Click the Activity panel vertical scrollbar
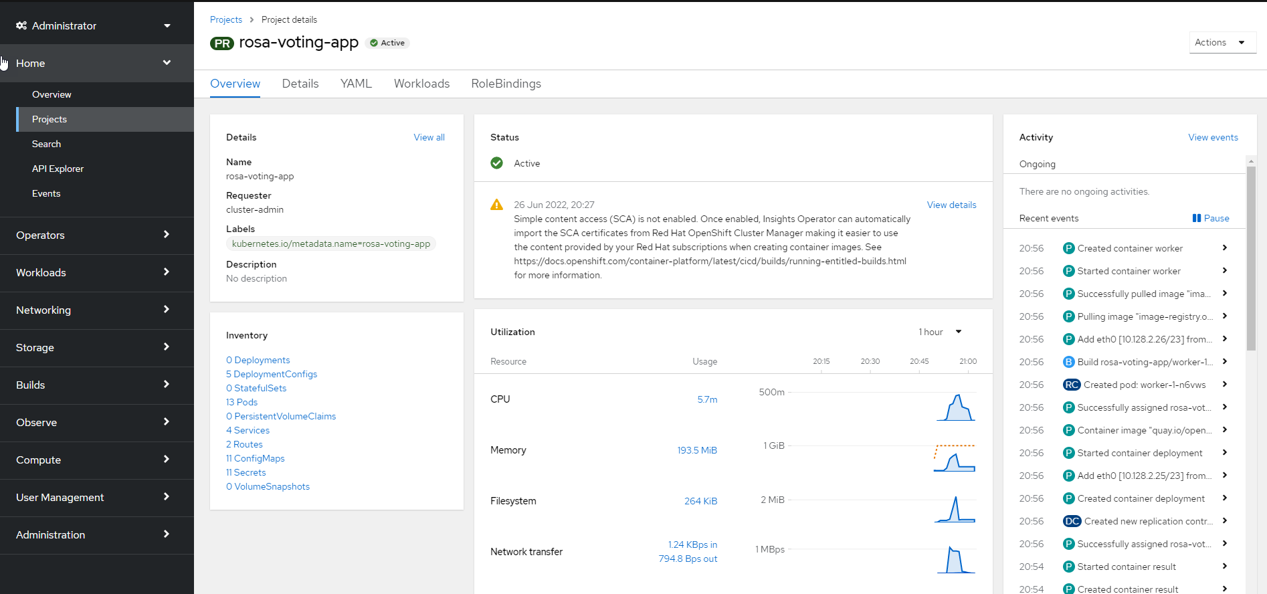 pos(1251,258)
